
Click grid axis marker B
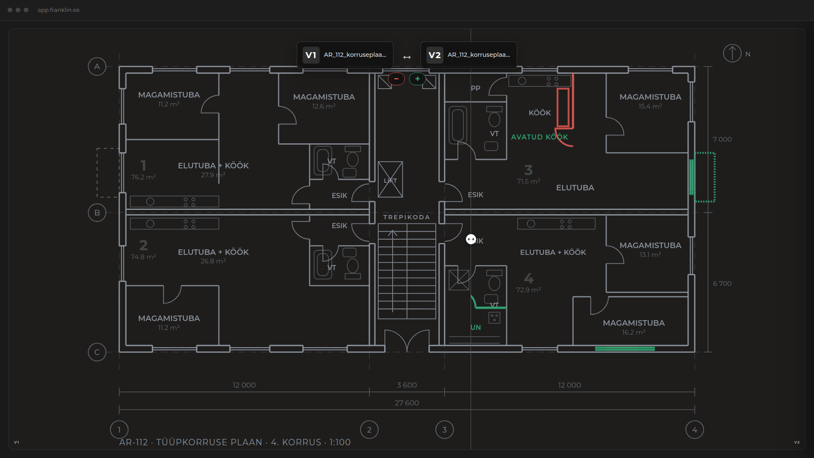[97, 213]
